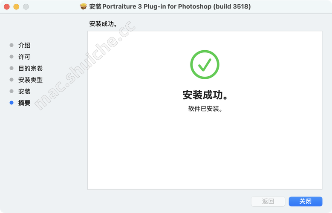Click the gray bullet beside 目的宗卷
Screen dimensions: 332x213
click(x=12, y=68)
